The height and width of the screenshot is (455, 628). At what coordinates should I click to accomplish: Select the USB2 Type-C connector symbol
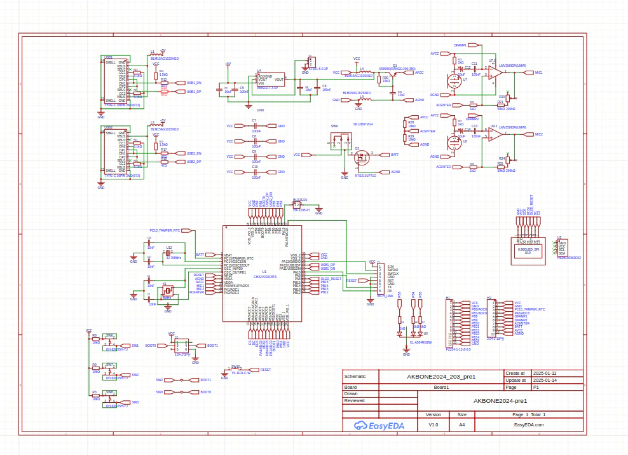point(116,151)
